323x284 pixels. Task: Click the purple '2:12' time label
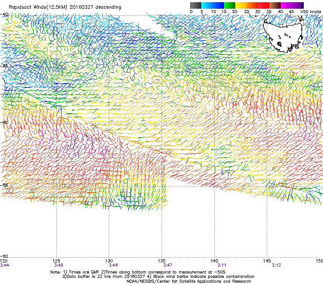click(x=276, y=265)
